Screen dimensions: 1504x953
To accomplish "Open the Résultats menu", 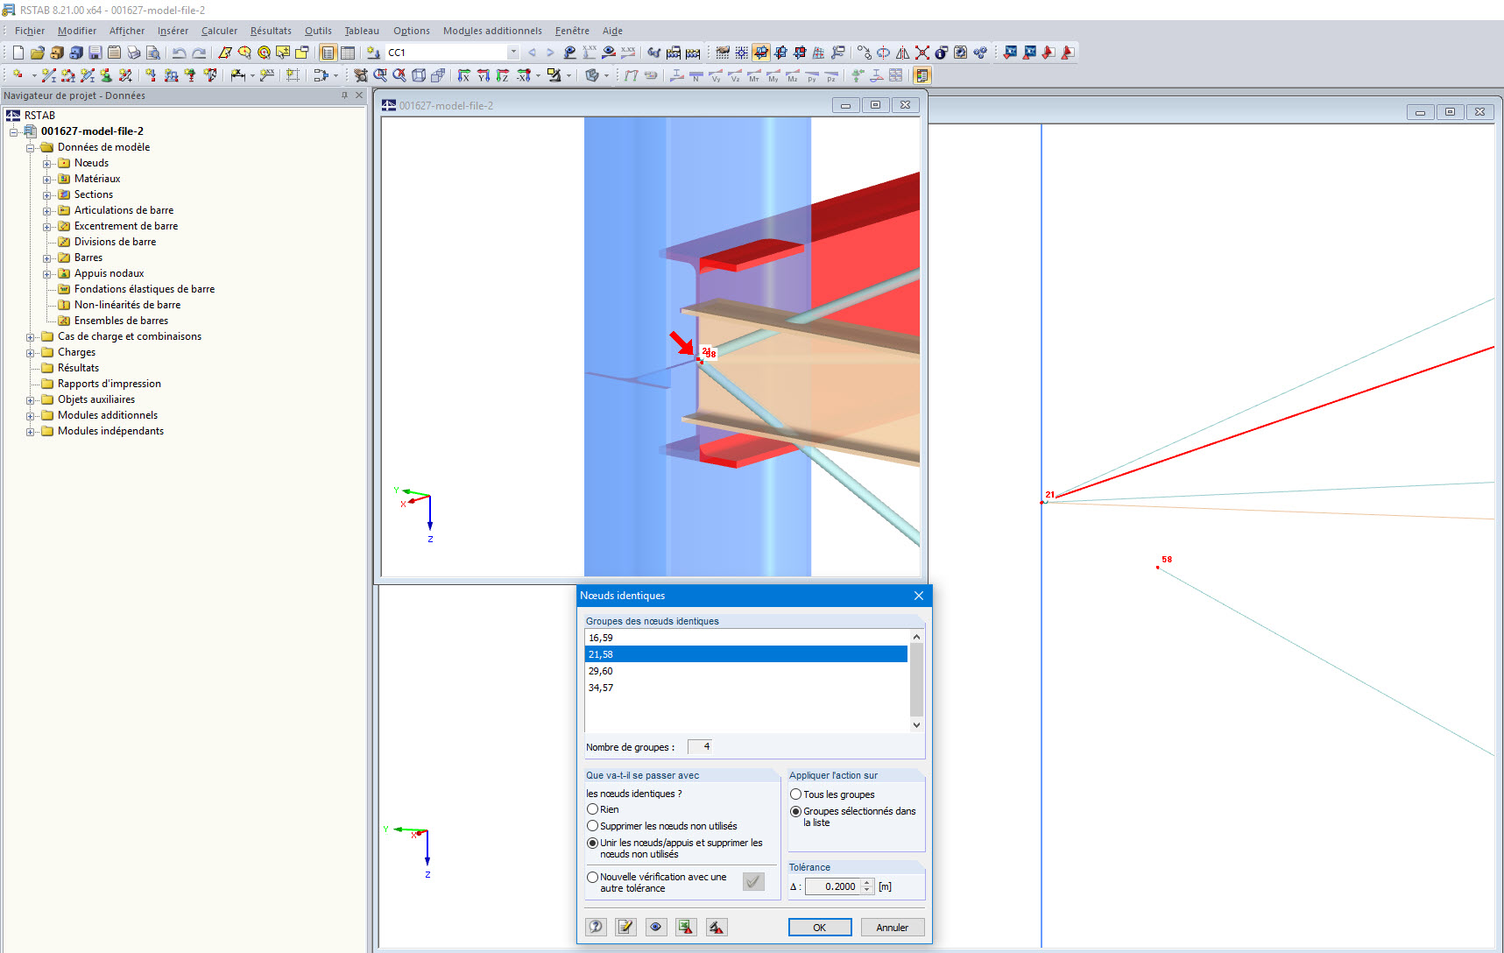I will click(271, 31).
